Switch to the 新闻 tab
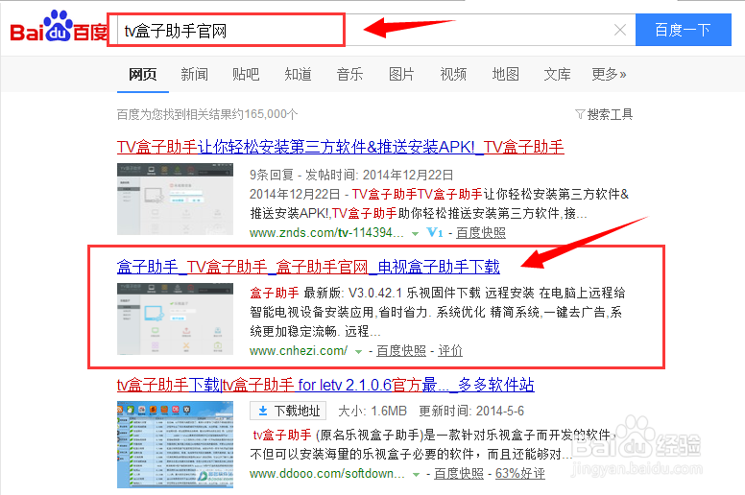This screenshot has width=745, height=495. [x=194, y=75]
